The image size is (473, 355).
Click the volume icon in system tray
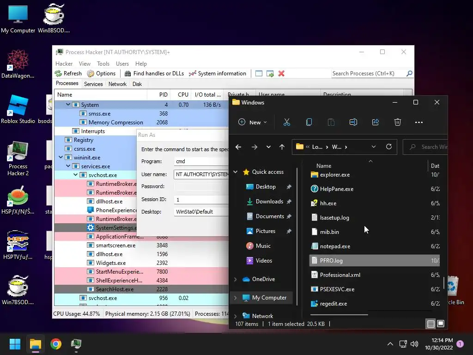pyautogui.click(x=414, y=344)
